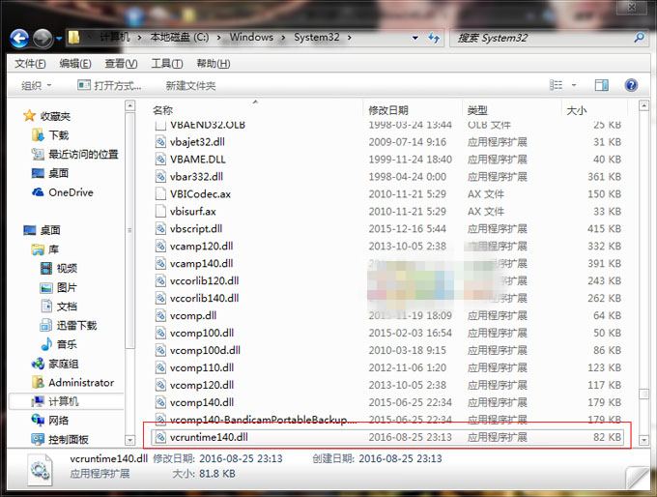Open the 组织 dropdown menu

pos(37,85)
